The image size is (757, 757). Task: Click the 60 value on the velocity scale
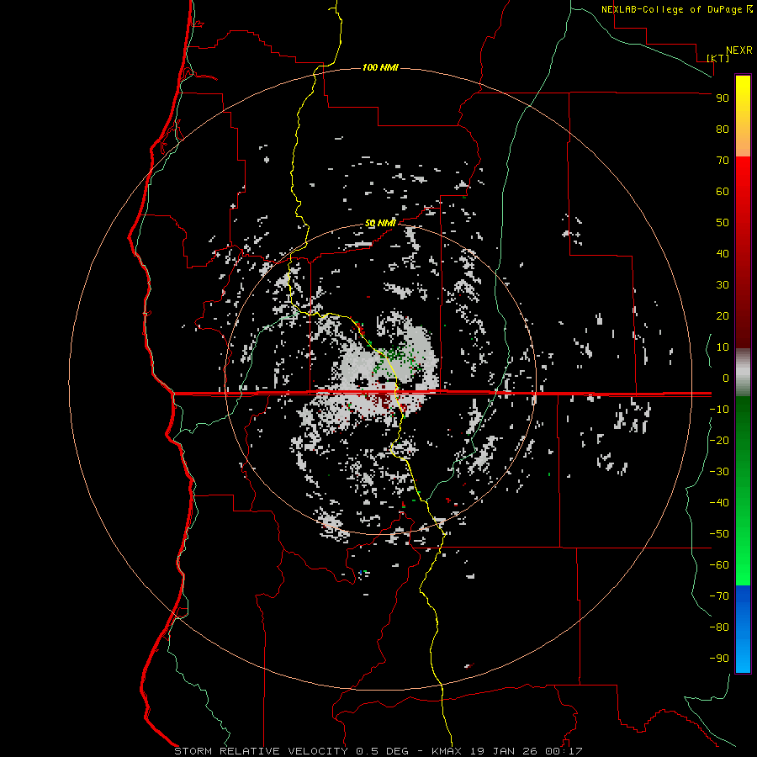[723, 192]
